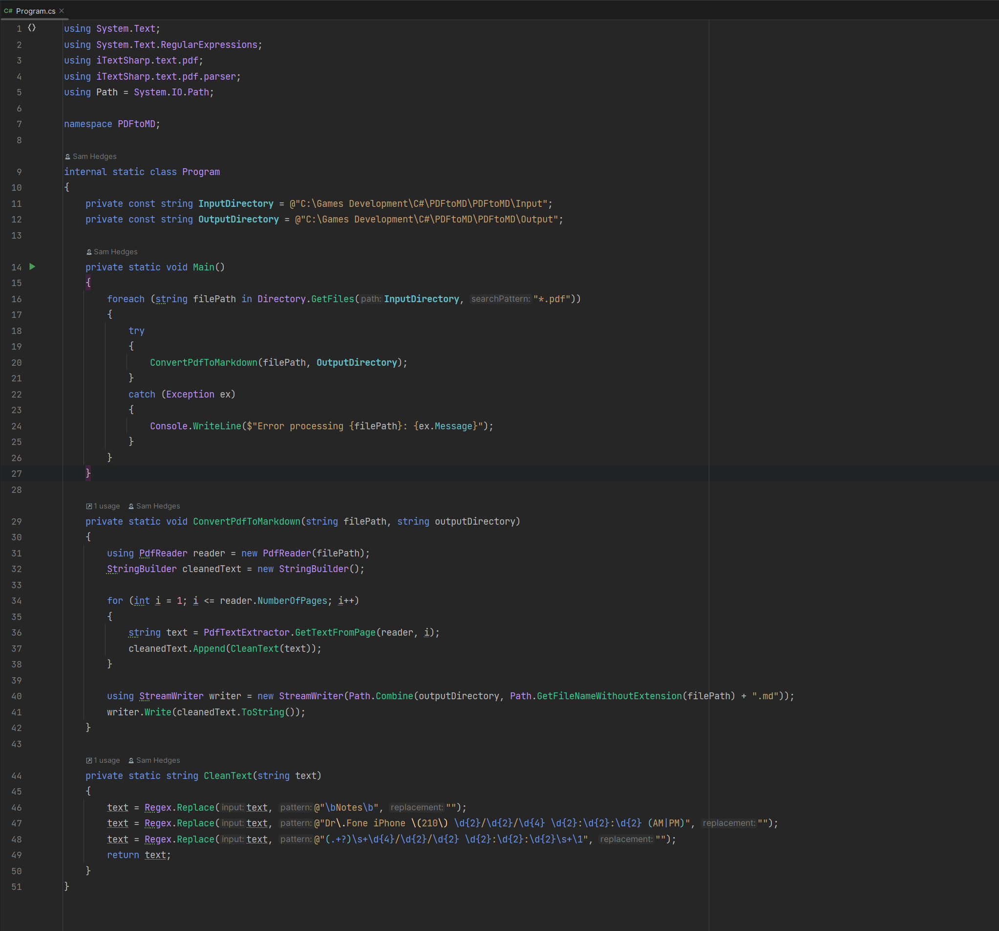Click 'using System.Text.RegularExpressions;' line
999x931 pixels.
coord(163,45)
